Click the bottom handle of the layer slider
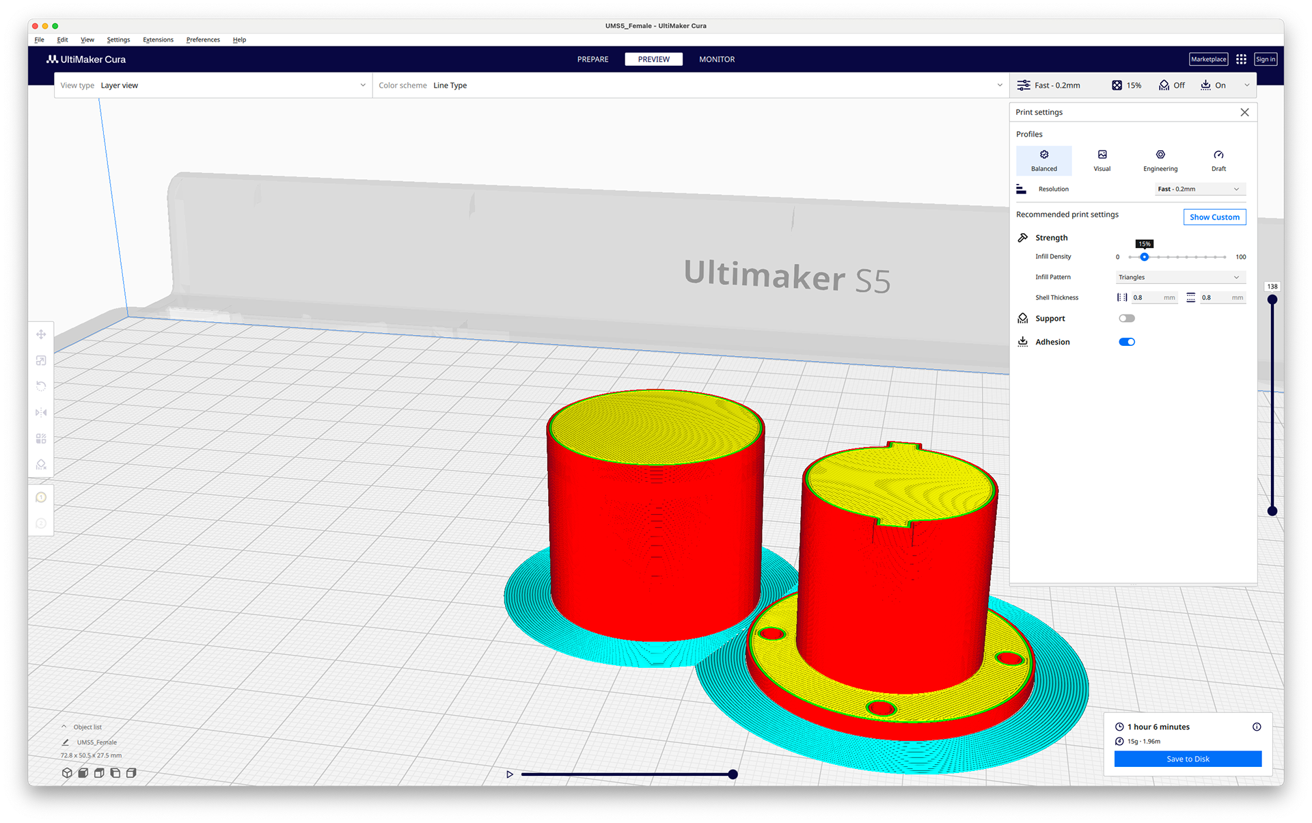The image size is (1312, 823). click(x=1272, y=511)
